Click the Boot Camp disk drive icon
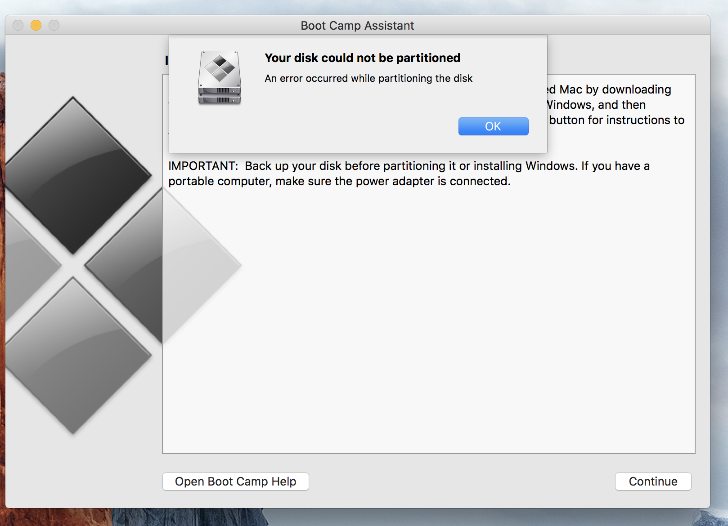The image size is (728, 526). [220, 78]
